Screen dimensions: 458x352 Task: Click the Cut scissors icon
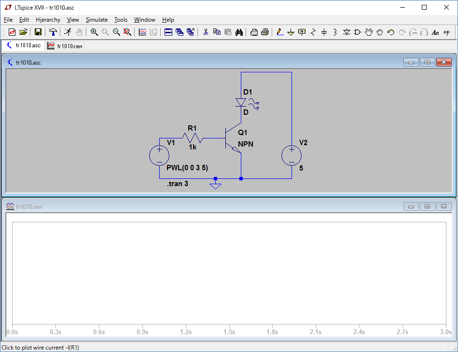[205, 32]
